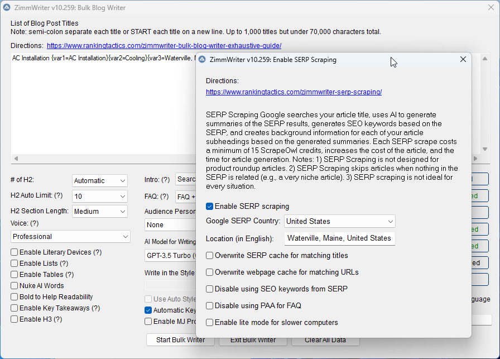Screen dimensions: 500x359
Task: Open H2 Section Length Medium dropdown
Action: click(100, 211)
